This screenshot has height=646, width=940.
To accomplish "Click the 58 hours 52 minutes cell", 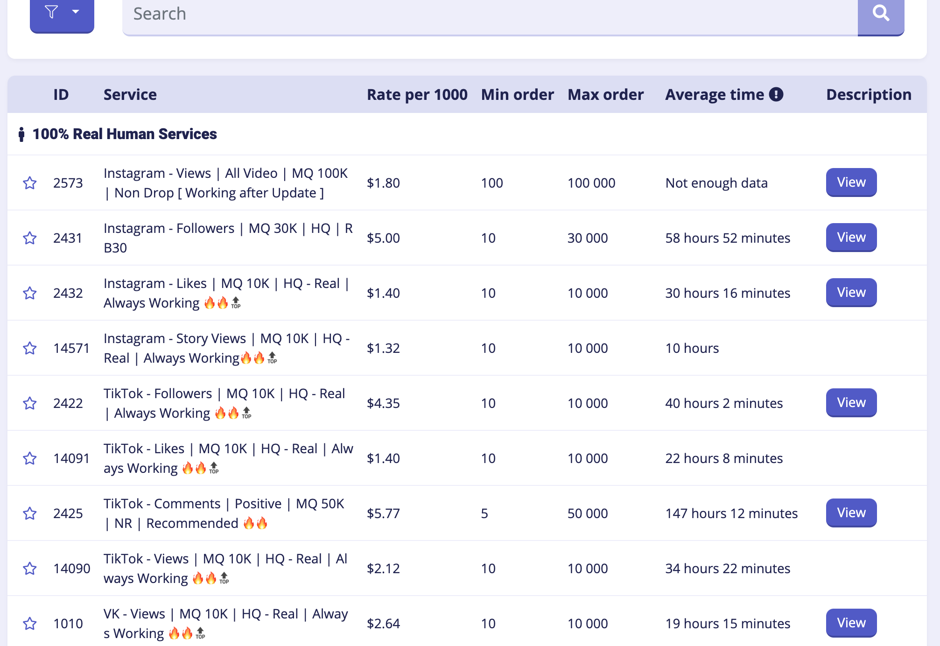I will (x=728, y=238).
